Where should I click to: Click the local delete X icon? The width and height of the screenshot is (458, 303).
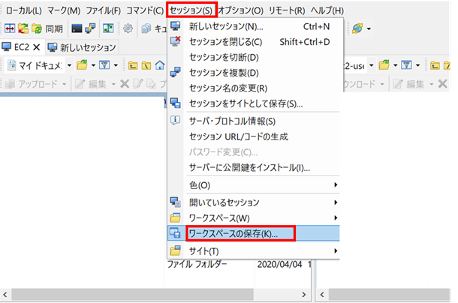(125, 84)
